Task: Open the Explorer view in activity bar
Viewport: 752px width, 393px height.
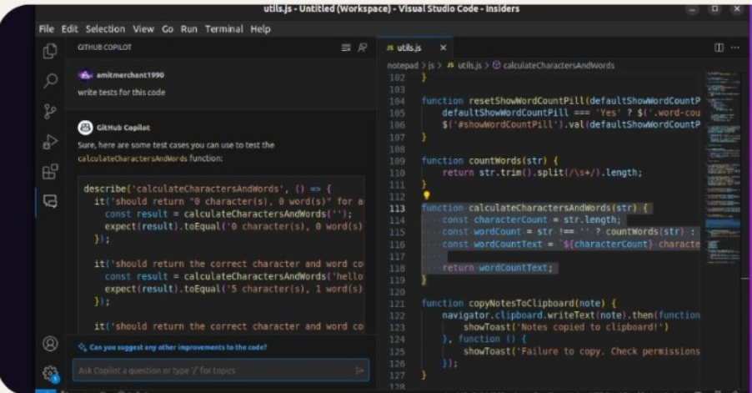Action: [50, 51]
